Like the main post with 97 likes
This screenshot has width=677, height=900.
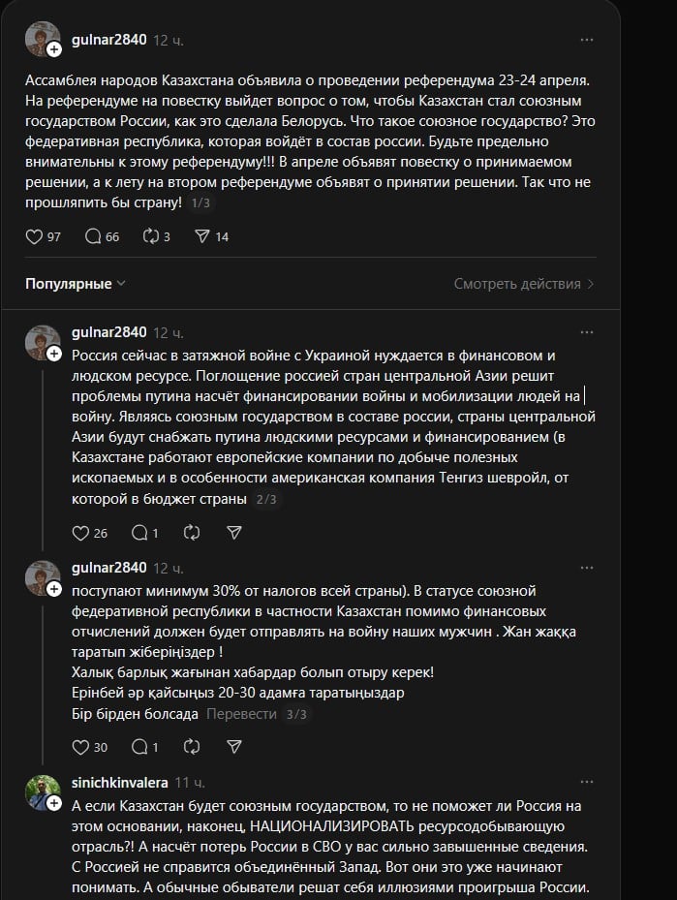click(34, 236)
